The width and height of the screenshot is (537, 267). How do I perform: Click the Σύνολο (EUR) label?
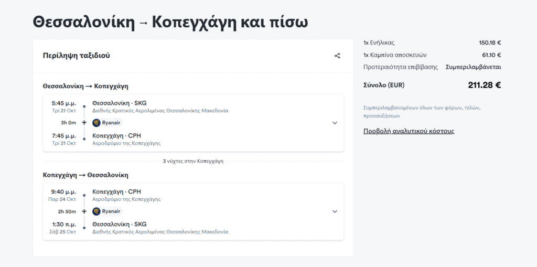[384, 85]
